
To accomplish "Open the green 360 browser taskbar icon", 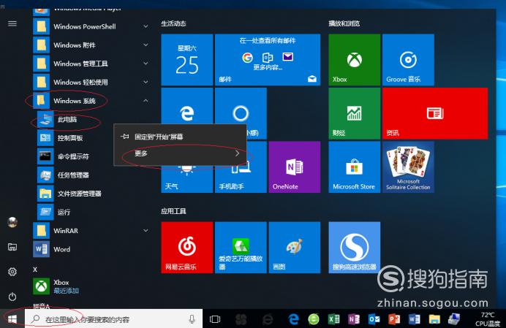I will tap(314, 319).
